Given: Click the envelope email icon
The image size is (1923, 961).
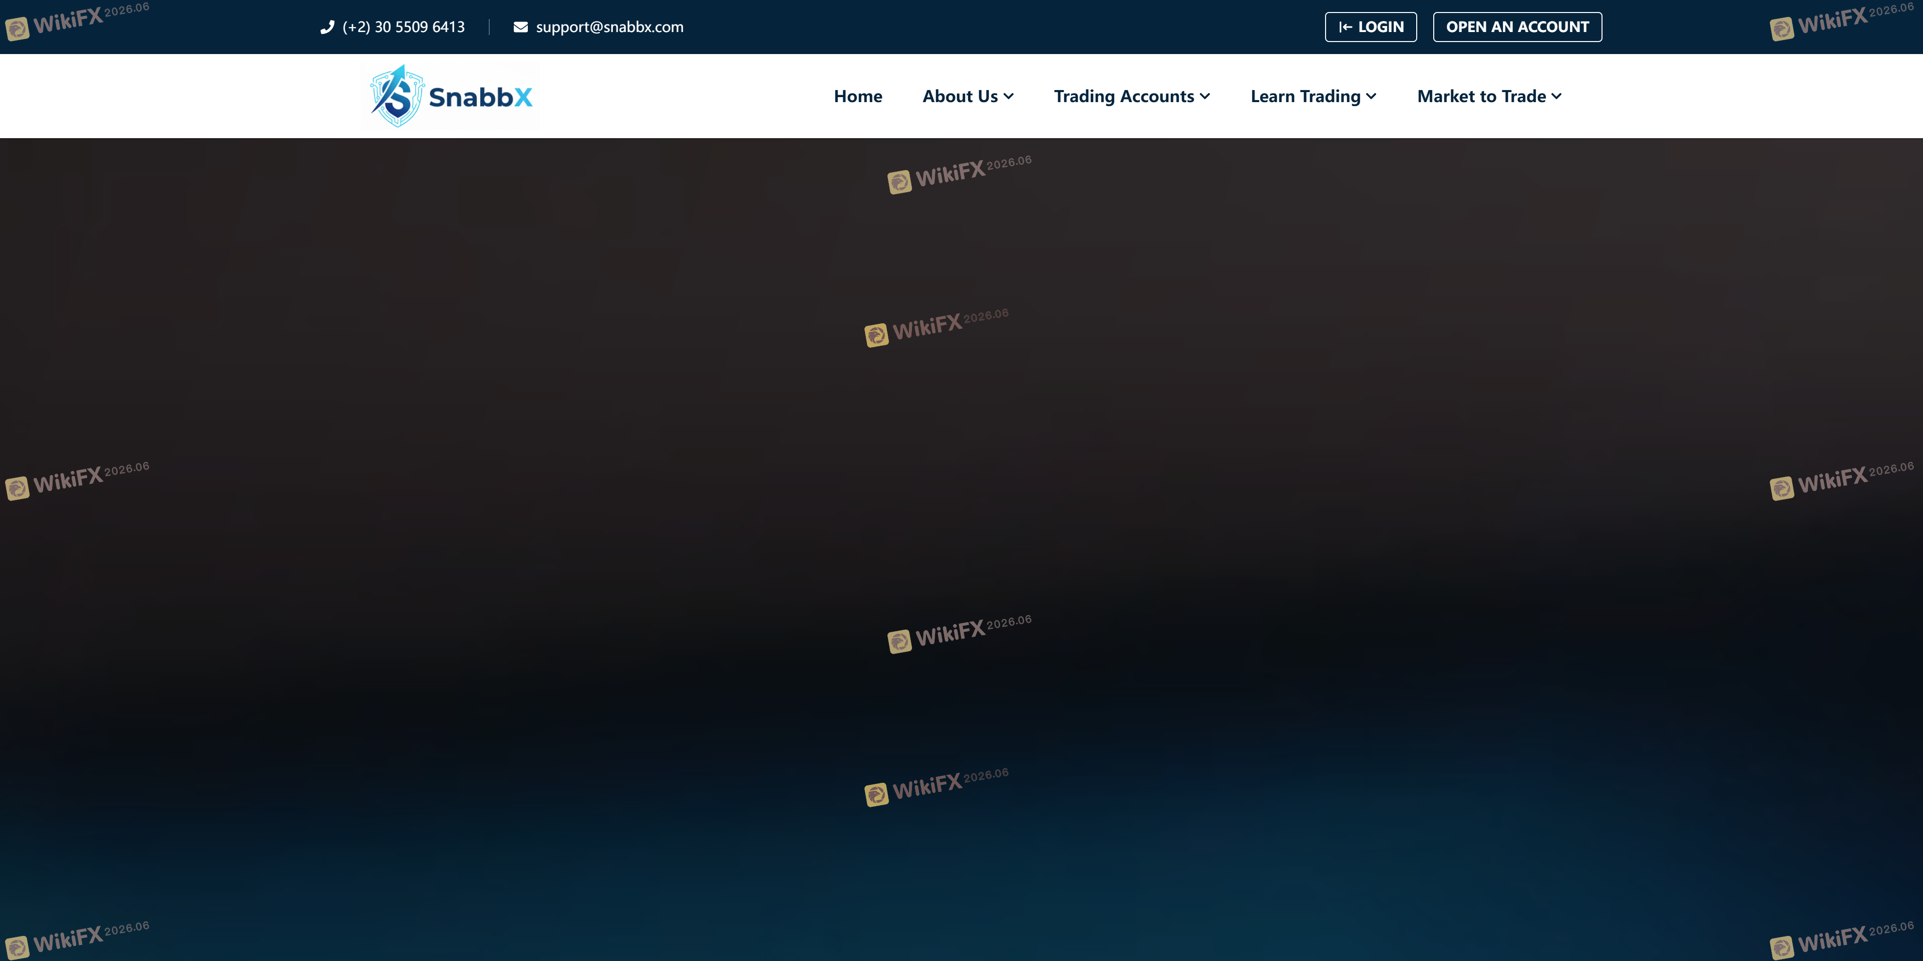Looking at the screenshot, I should coord(520,27).
